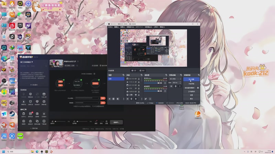Click 添加素材 in 直播伴侣 left panel

[34, 85]
